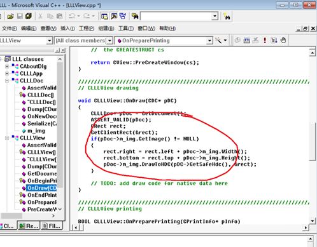This screenshot has height=247, width=317.
Task: Open the LLLView class combo dropdown
Action: [49, 41]
